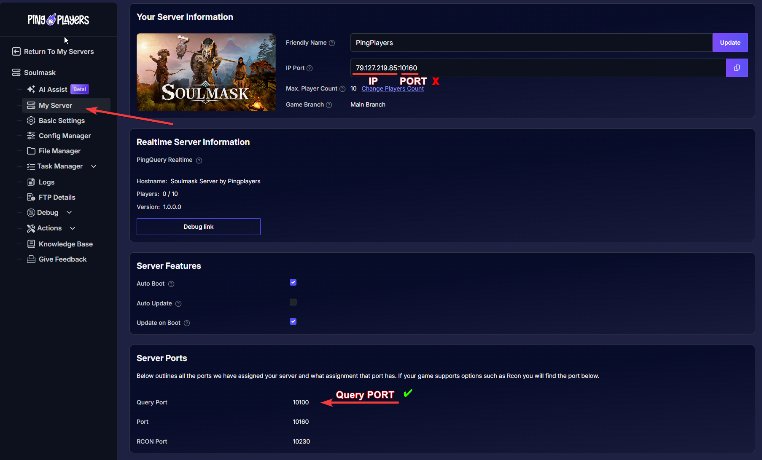Uncheck the Update on Boot checkbox
Viewport: 762px width, 460px height.
(293, 321)
